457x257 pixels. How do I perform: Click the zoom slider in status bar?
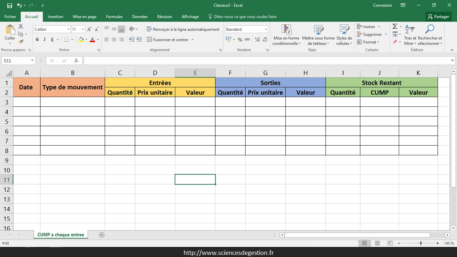point(421,243)
